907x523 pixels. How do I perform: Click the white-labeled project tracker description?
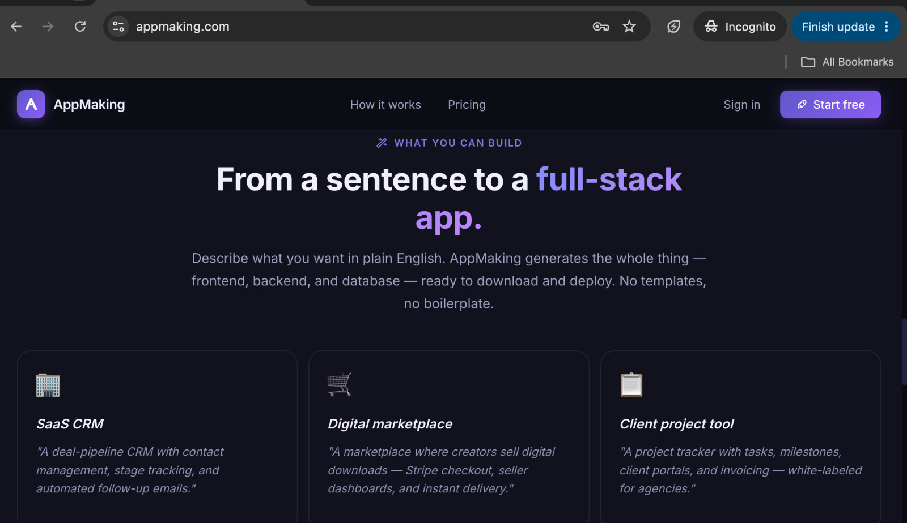[x=741, y=470]
